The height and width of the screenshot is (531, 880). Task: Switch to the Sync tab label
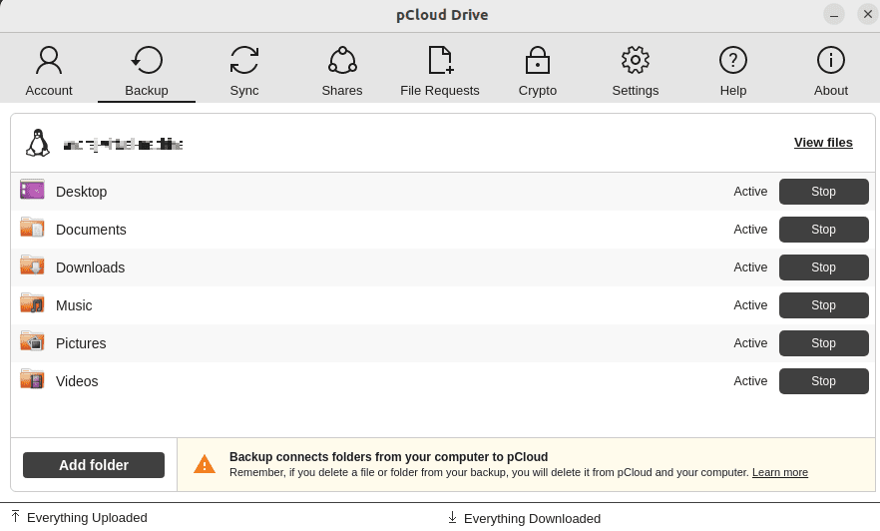(x=244, y=91)
